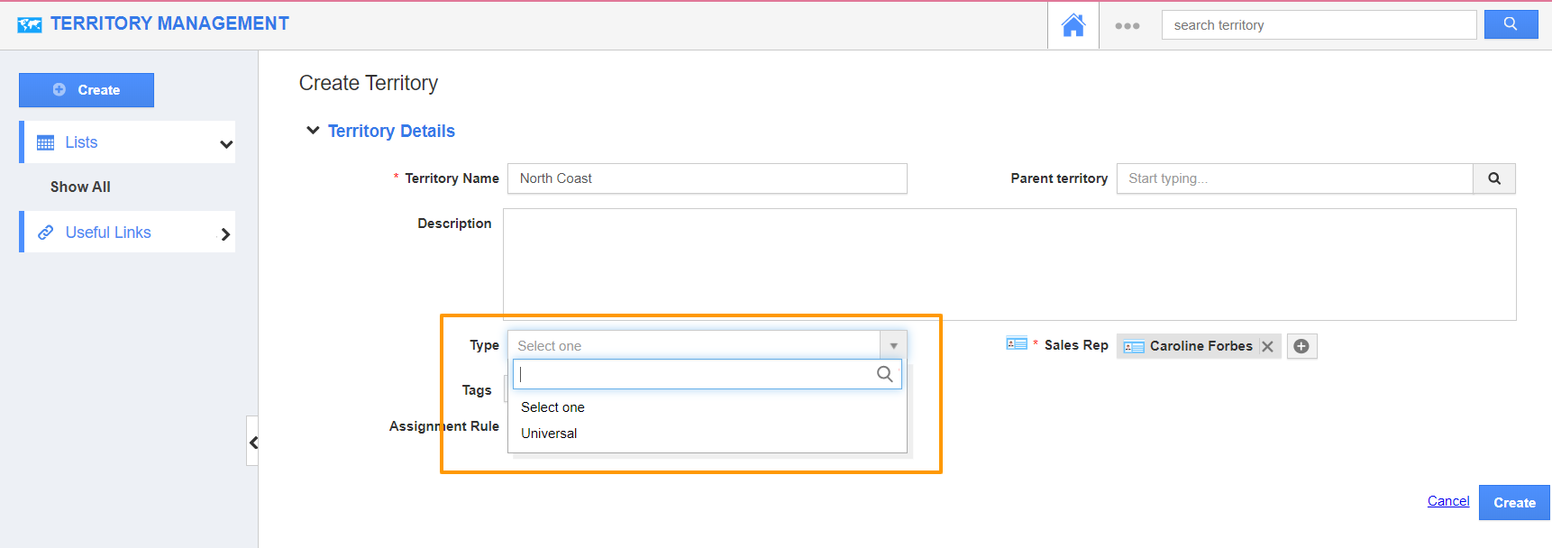Collapse the Territory Details section
This screenshot has height=548, width=1552.
[x=313, y=131]
